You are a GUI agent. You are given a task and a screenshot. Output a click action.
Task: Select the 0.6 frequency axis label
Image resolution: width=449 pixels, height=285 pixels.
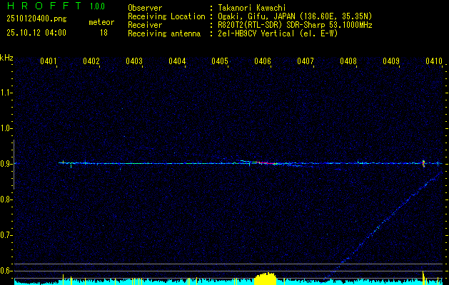pos(6,270)
